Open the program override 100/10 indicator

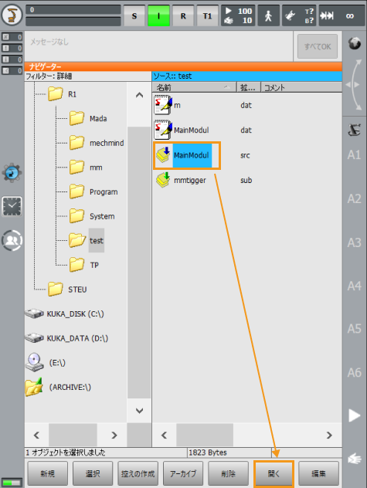pos(238,15)
